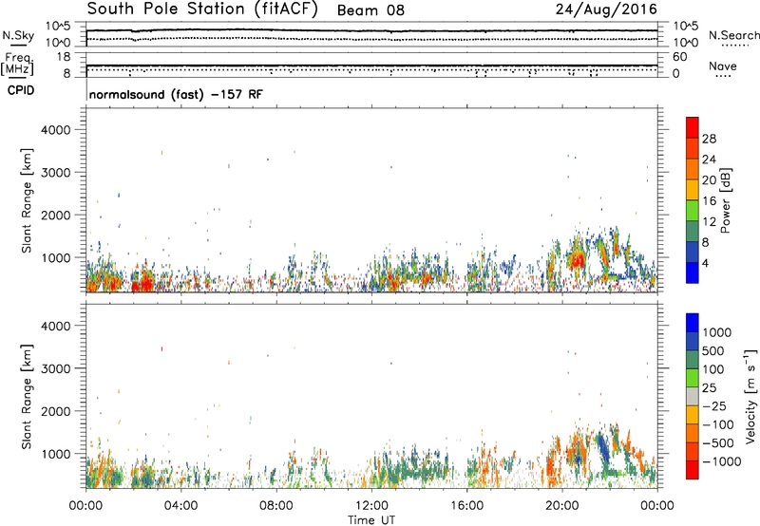This screenshot has width=760, height=526.
Task: Click the 'N.Sky' legend label
Action: [18, 36]
